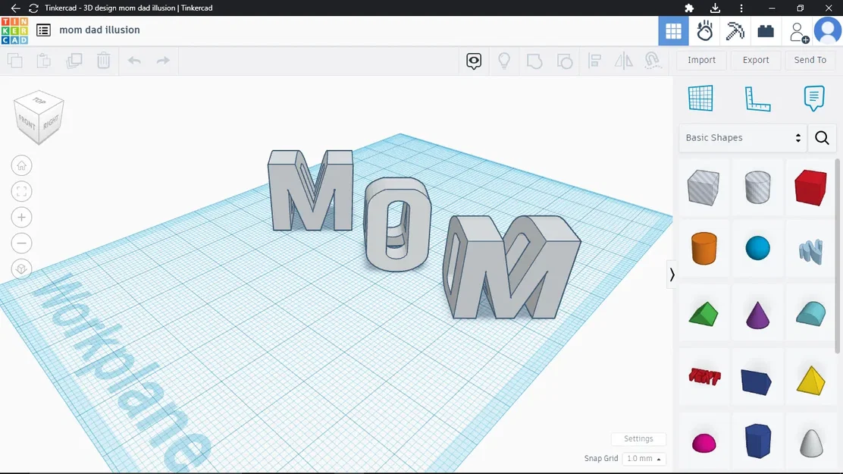Click the Delete trash icon

pos(103,60)
